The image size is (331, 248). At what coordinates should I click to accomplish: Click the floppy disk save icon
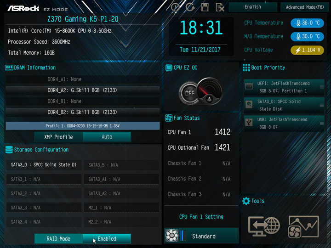tap(205, 7)
